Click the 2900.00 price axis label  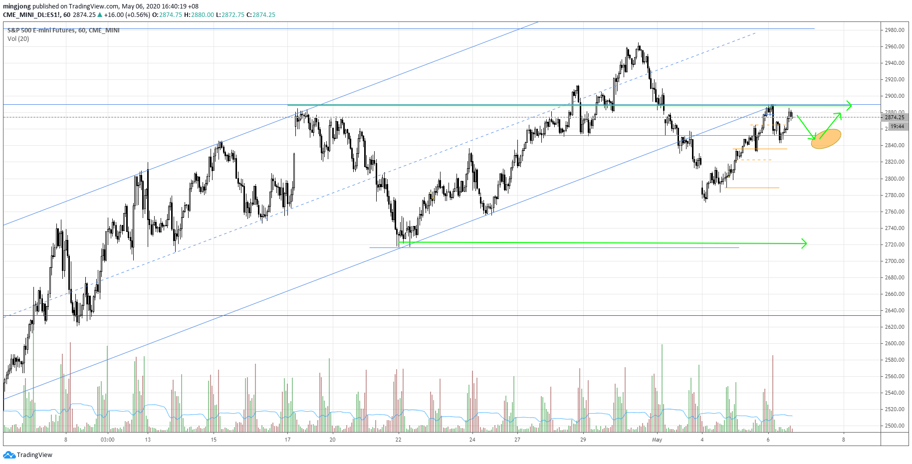895,96
